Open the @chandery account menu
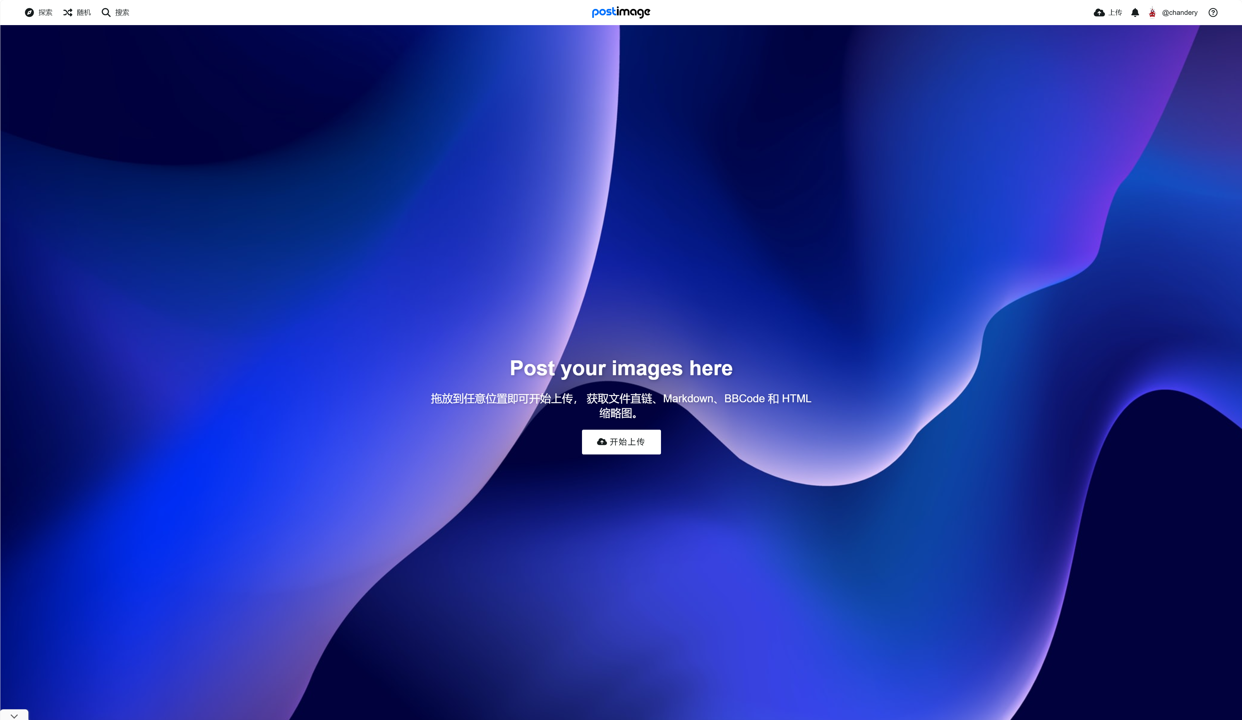The height and width of the screenshot is (720, 1242). pos(1180,12)
